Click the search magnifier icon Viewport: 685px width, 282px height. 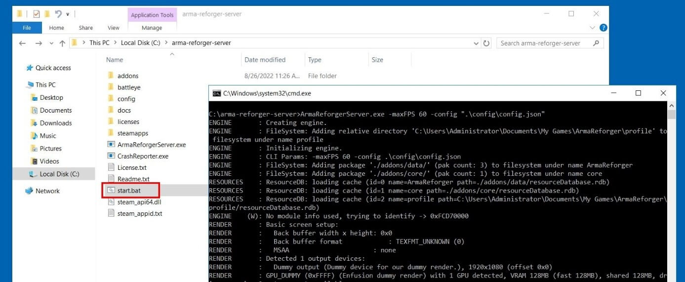click(x=596, y=43)
